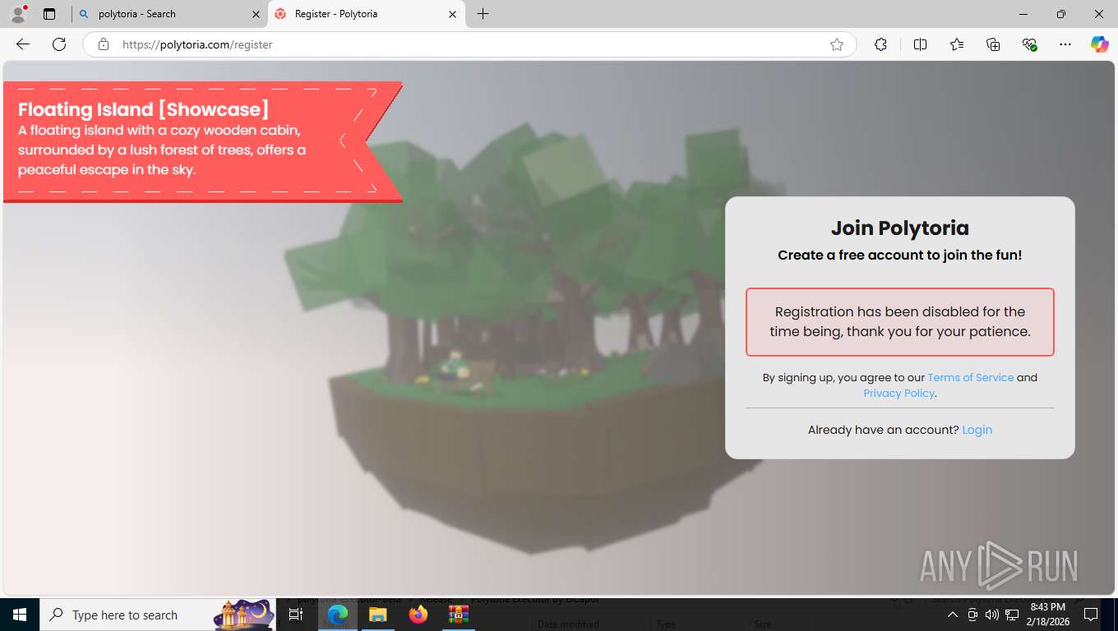Open Task View on taskbar

pyautogui.click(x=296, y=615)
